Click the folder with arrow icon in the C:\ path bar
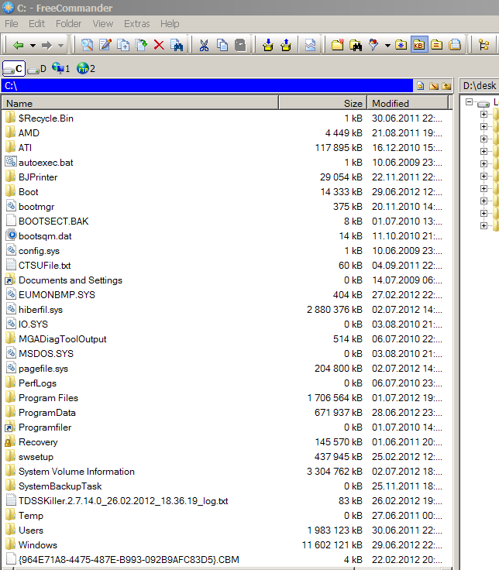499x570 pixels. click(434, 86)
